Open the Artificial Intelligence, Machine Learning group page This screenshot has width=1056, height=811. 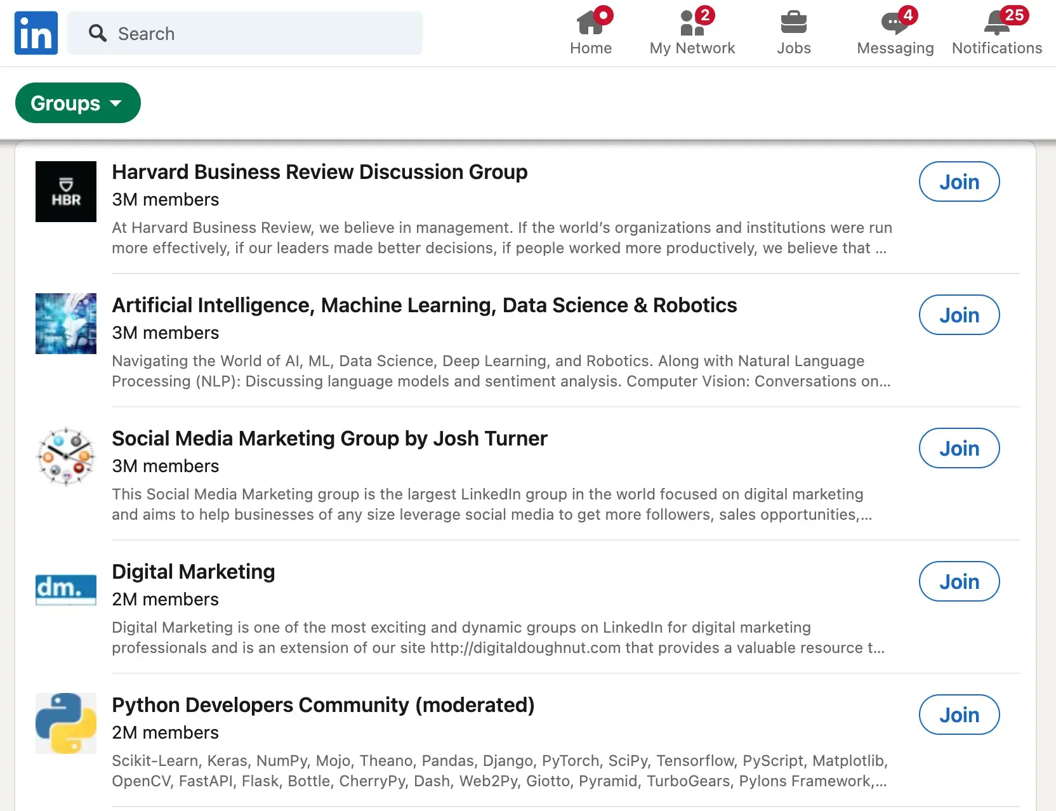(424, 305)
